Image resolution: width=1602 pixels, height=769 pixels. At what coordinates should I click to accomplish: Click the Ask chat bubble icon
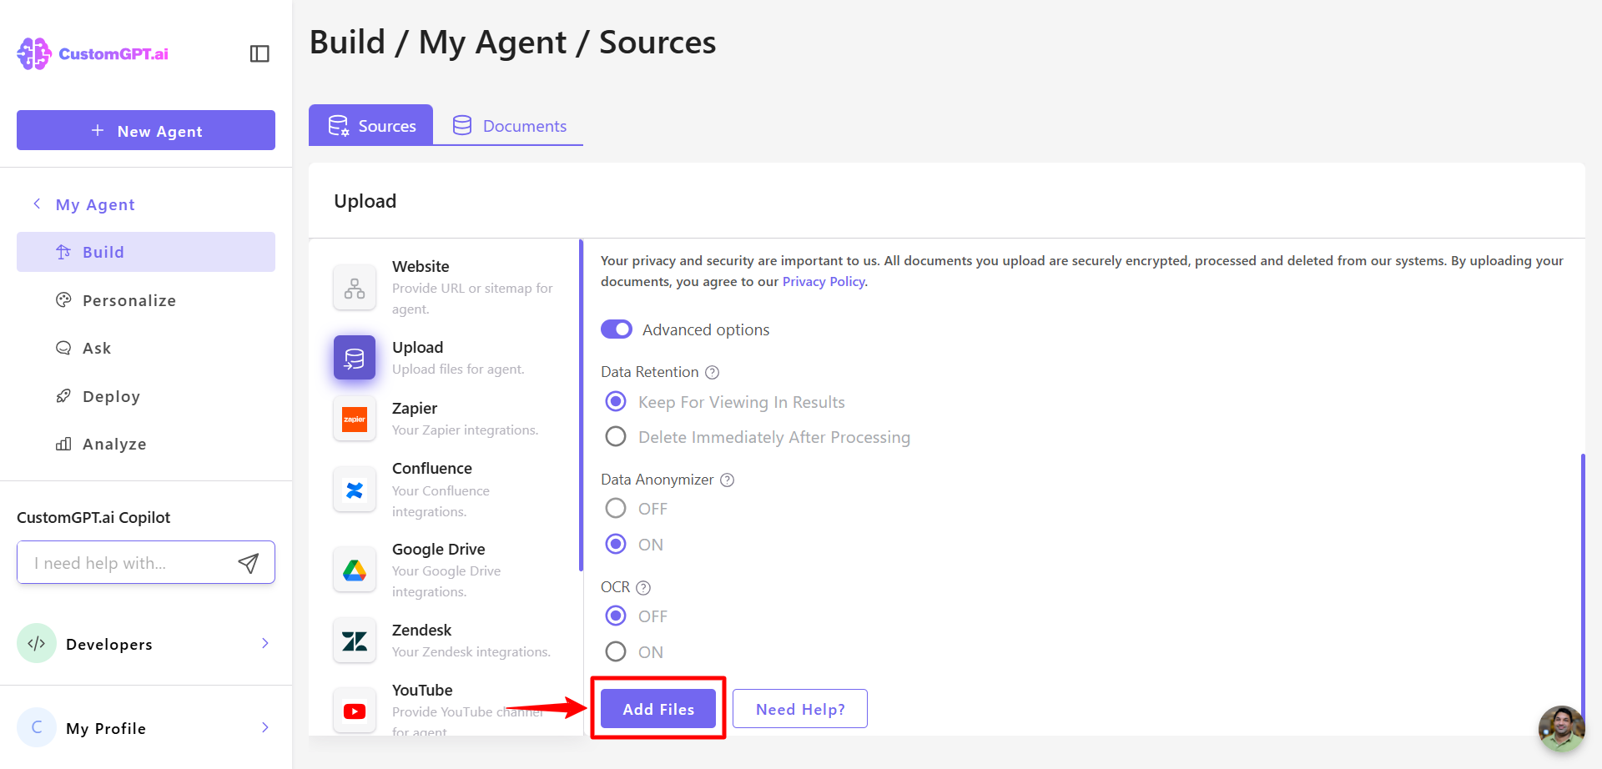(63, 348)
